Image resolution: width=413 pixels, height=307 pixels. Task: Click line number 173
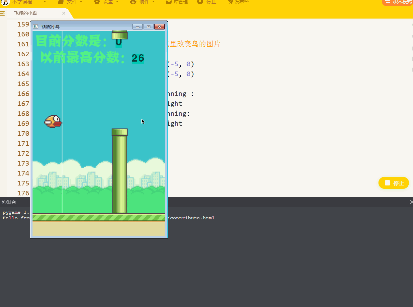pyautogui.click(x=23, y=163)
